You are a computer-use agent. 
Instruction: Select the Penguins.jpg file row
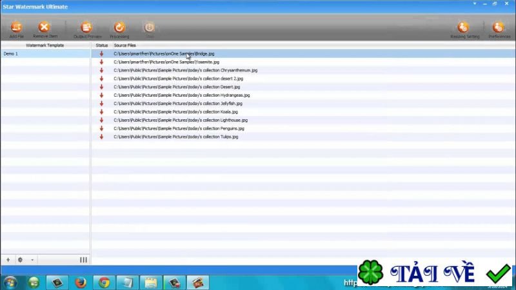tap(303, 128)
